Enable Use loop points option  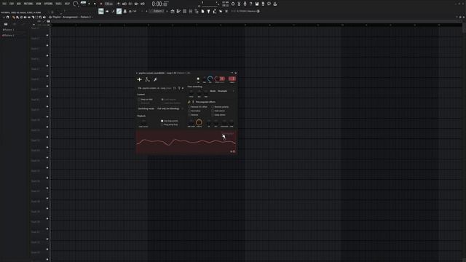click(x=162, y=121)
